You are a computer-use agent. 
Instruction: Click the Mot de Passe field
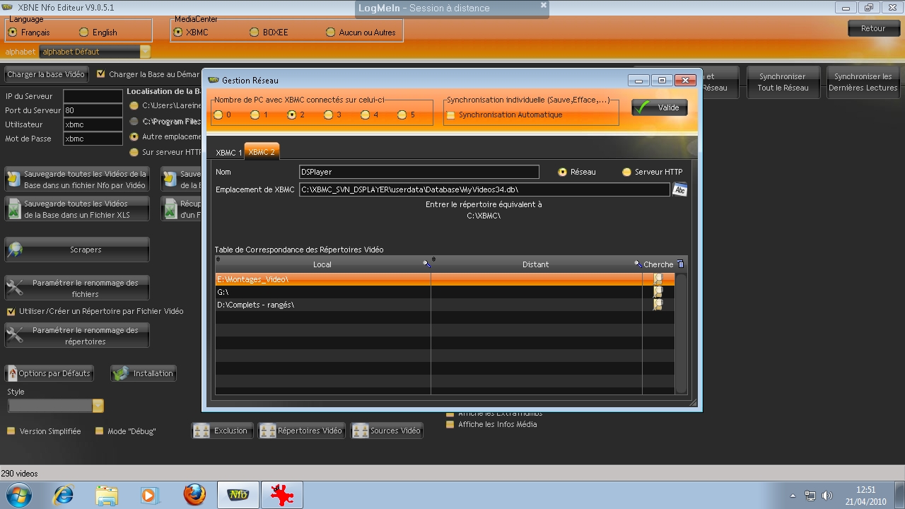(x=93, y=139)
